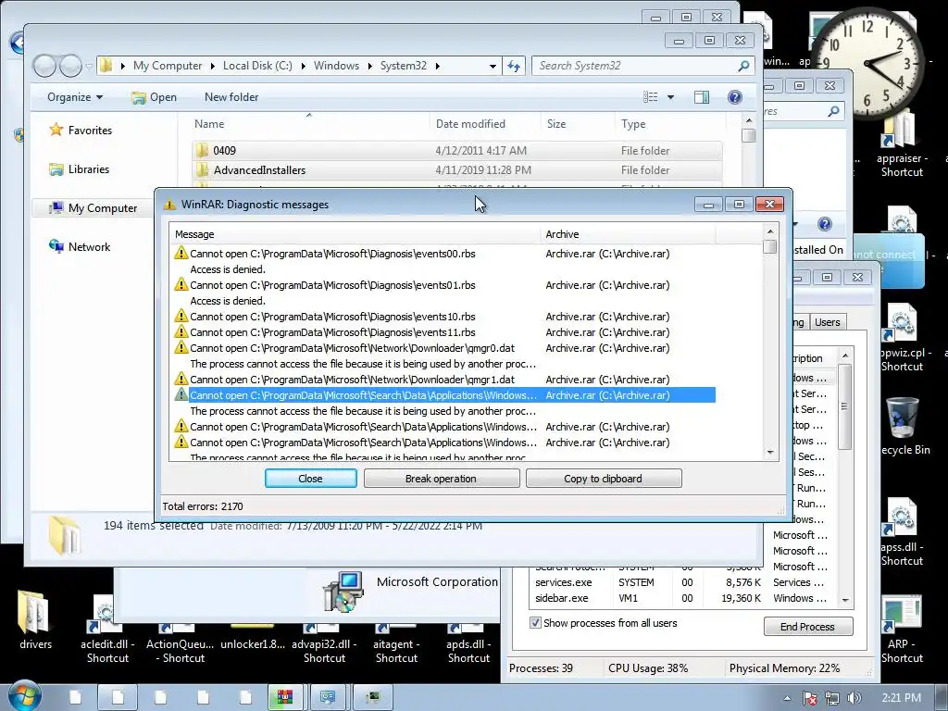Image resolution: width=948 pixels, height=711 pixels.
Task: Open the Organize dropdown in Explorer
Action: (75, 96)
